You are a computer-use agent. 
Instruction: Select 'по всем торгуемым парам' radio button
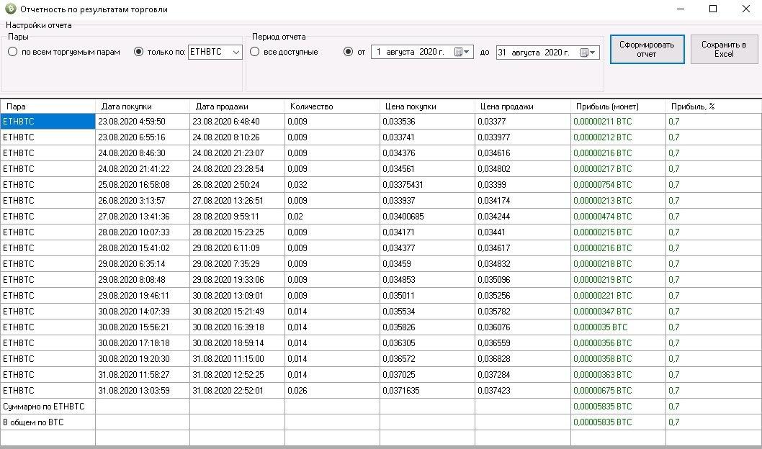point(13,52)
